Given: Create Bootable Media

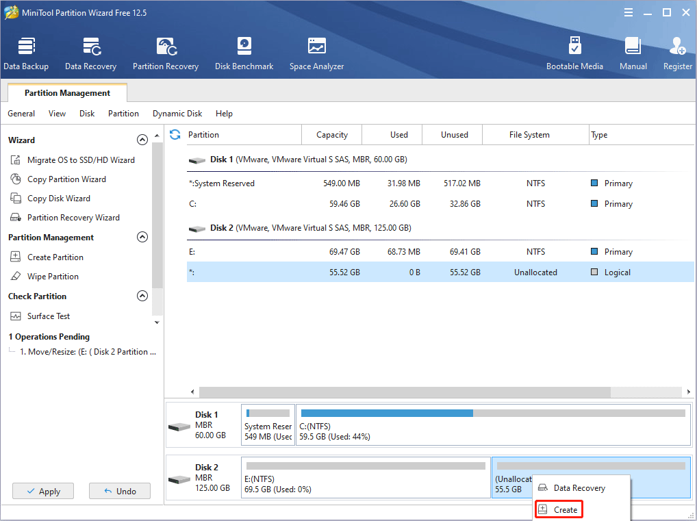Looking at the screenshot, I should coord(574,54).
